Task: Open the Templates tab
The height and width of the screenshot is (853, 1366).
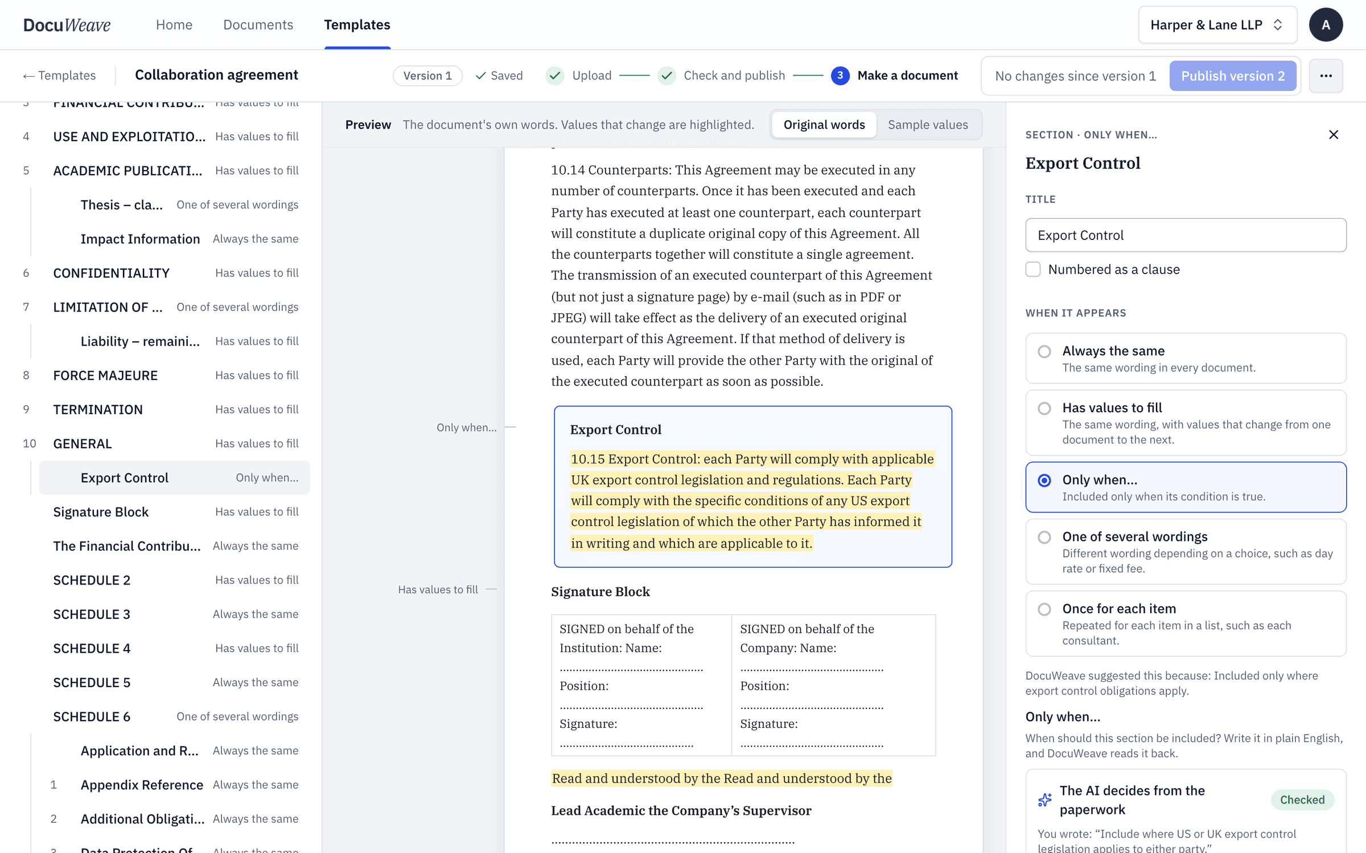Action: point(357,24)
